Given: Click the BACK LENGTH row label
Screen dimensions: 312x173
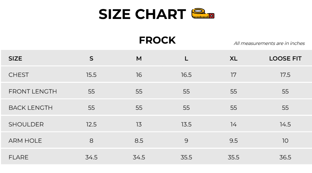Looking at the screenshot, I should 30,108.
